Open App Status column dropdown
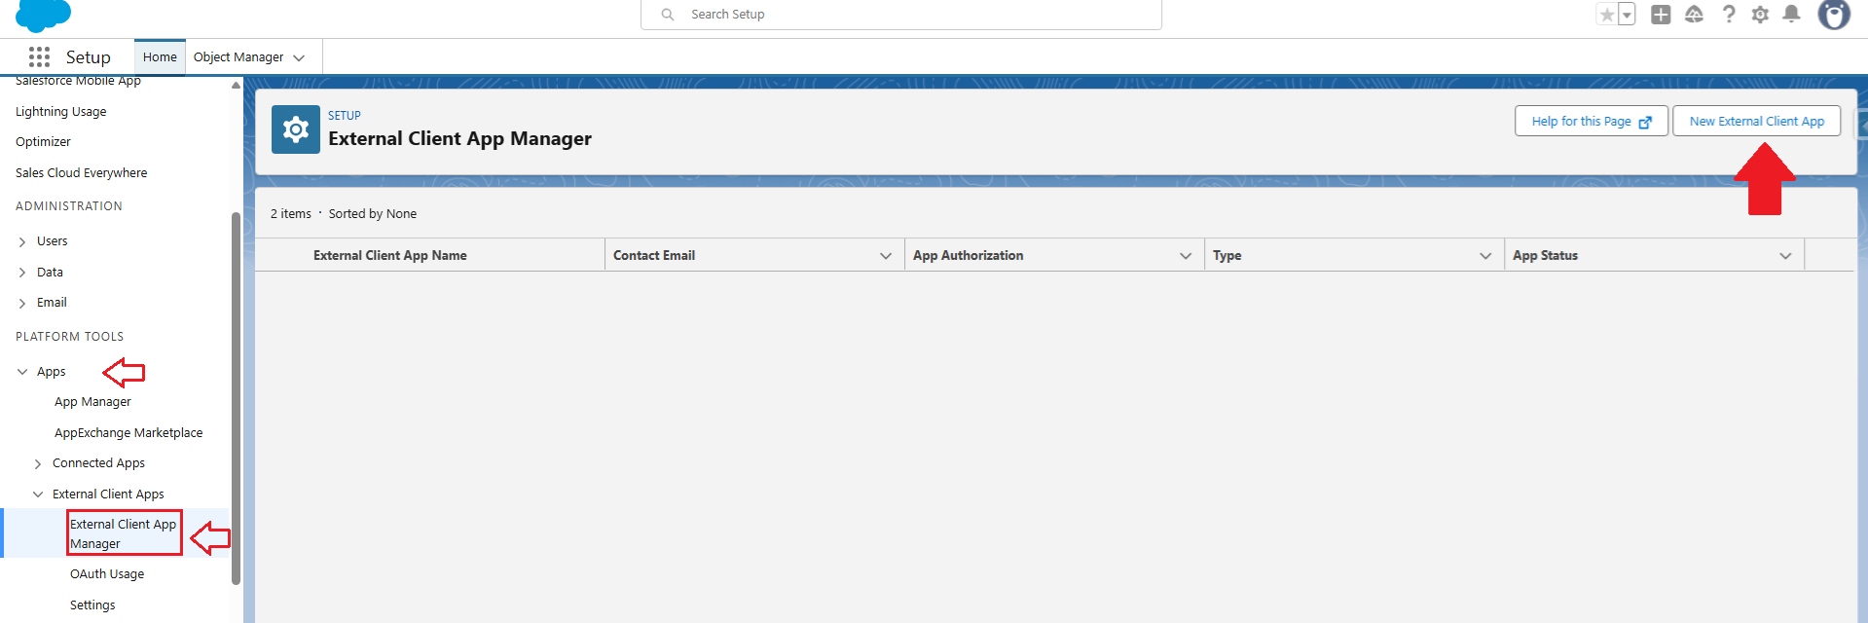Viewport: 1868px width, 623px height. coord(1785,256)
